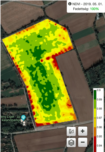This screenshot has width=105, height=152.
Task: Open the measure ruler tool
Action: 71,131
